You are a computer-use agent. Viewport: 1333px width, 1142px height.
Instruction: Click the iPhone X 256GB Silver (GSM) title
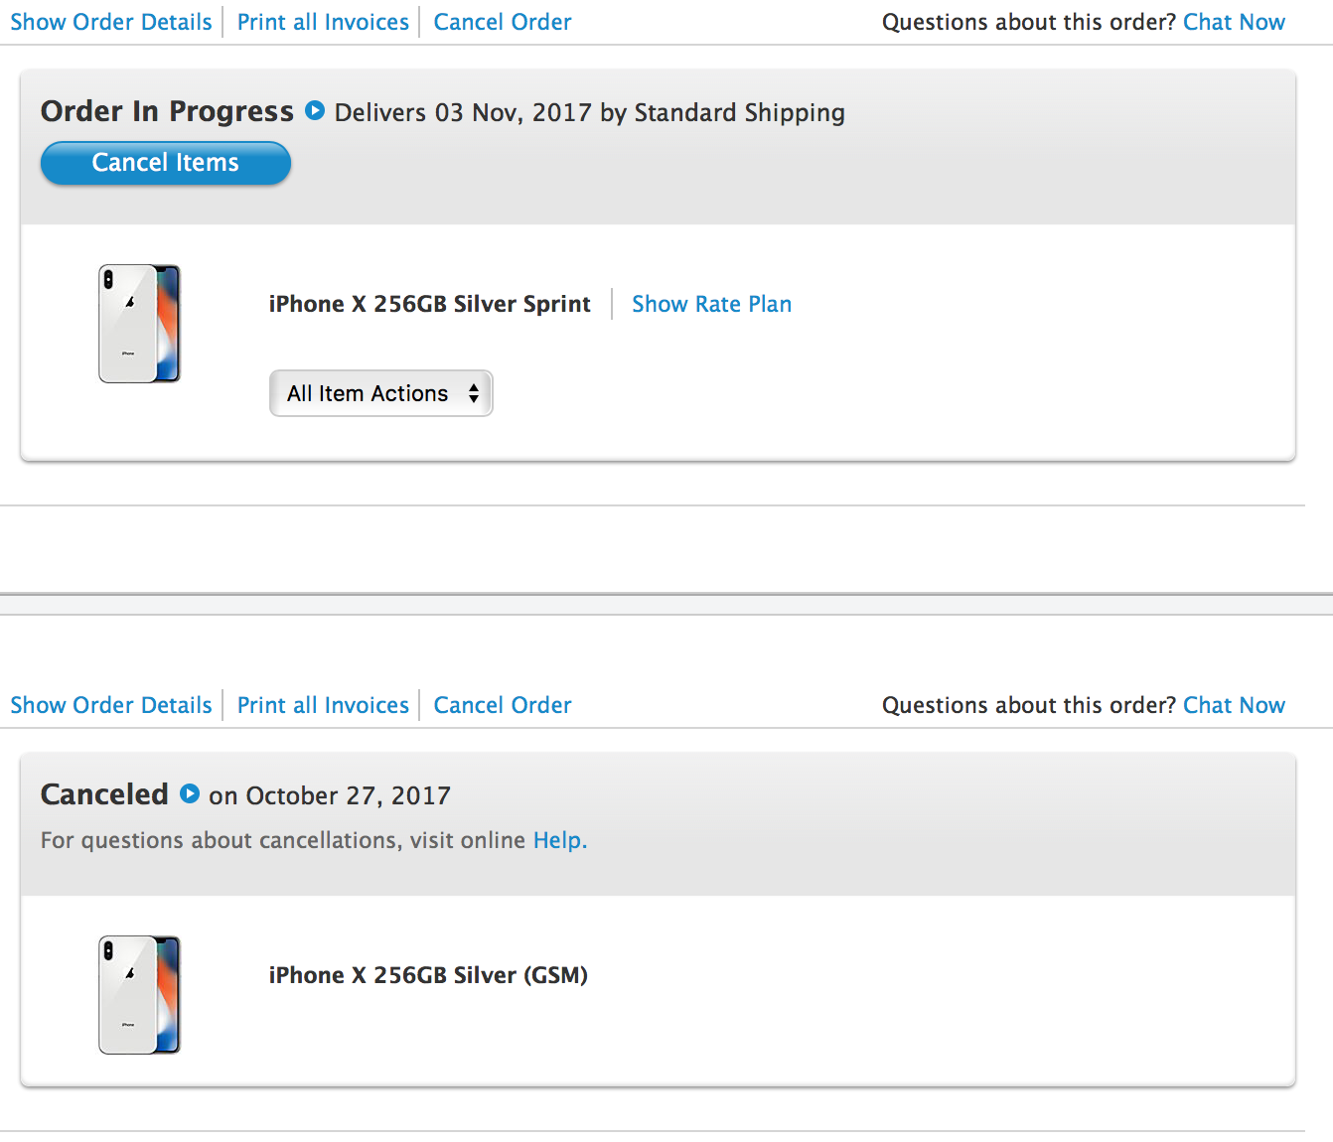point(428,975)
